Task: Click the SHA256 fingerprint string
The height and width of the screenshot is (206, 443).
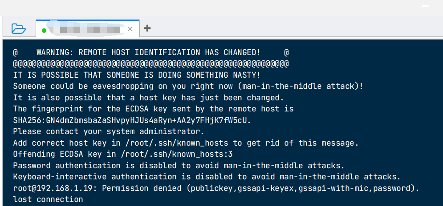Action: point(132,120)
